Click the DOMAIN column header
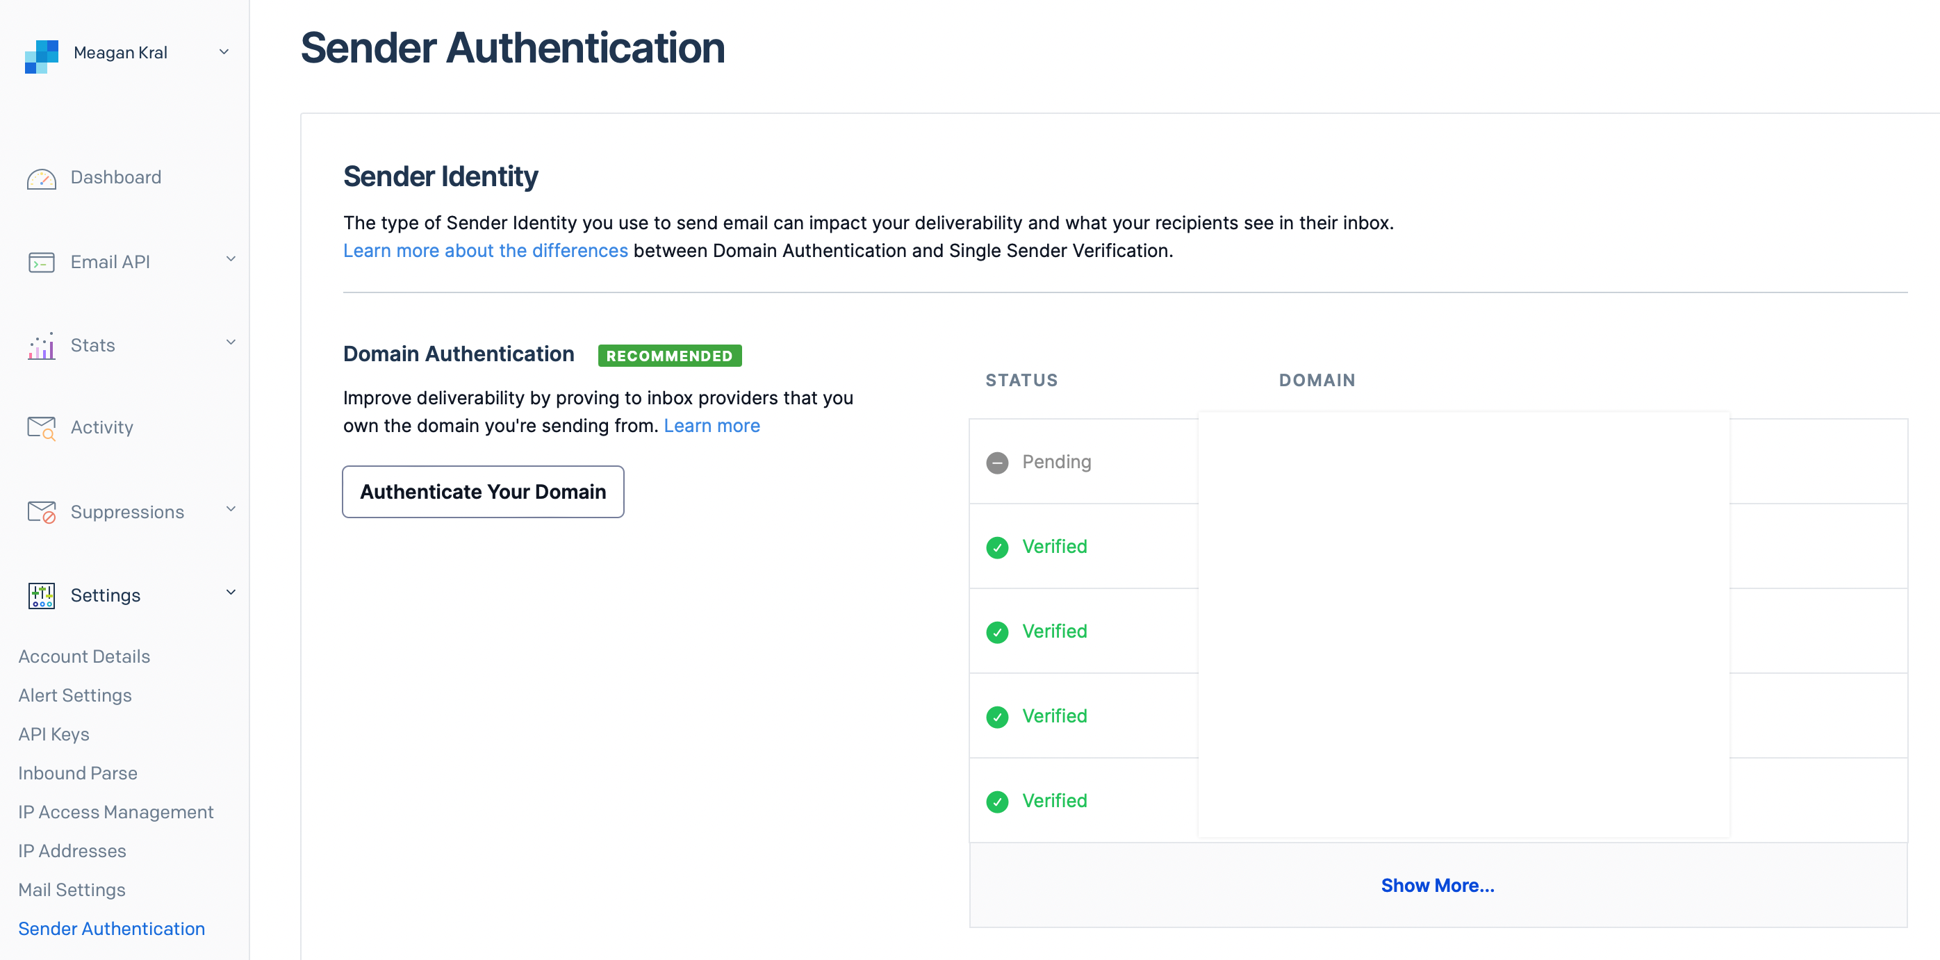This screenshot has width=1940, height=960. coord(1317,380)
